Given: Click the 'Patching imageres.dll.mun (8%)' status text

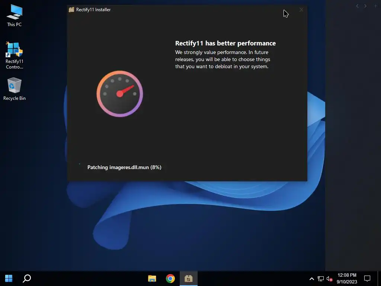Looking at the screenshot, I should point(124,167).
